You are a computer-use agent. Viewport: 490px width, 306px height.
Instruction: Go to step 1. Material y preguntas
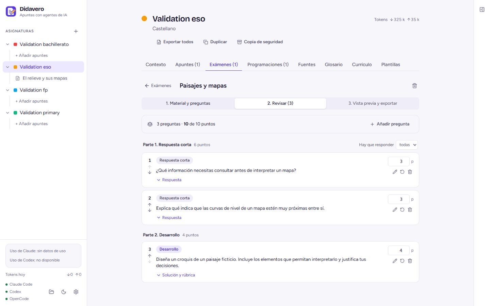pyautogui.click(x=188, y=103)
